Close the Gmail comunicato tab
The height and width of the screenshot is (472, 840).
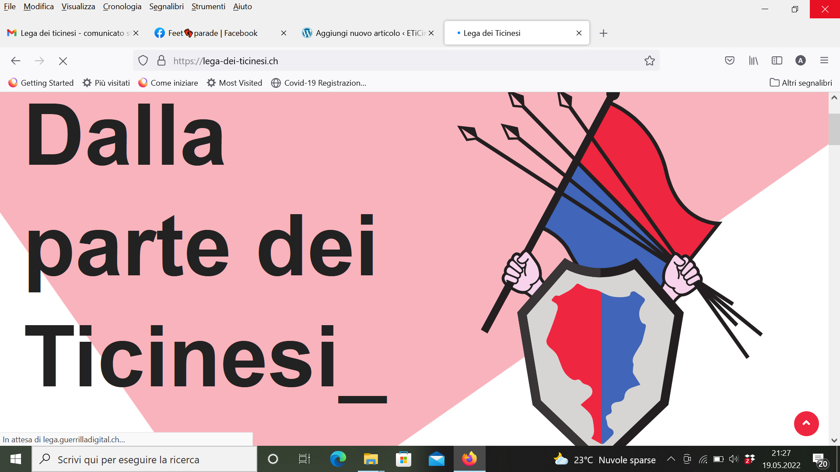tap(136, 33)
